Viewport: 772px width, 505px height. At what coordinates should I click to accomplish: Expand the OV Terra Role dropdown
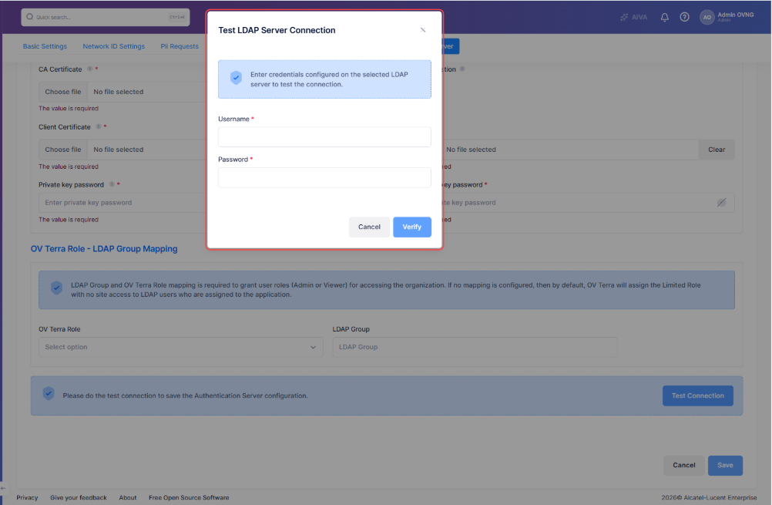181,348
